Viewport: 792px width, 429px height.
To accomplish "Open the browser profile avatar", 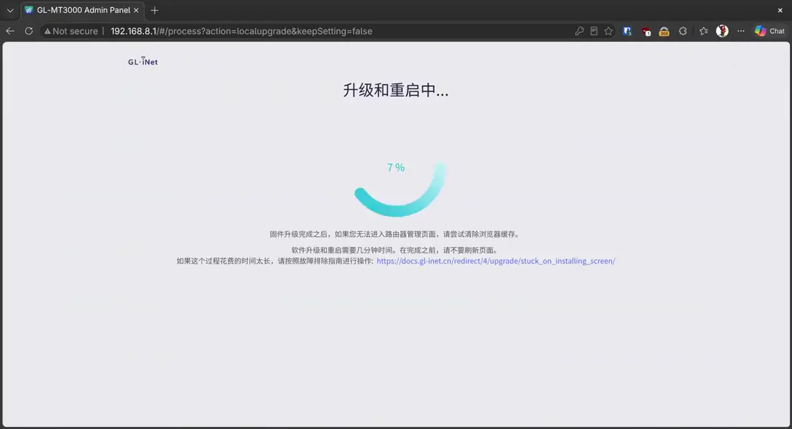I will (x=722, y=31).
